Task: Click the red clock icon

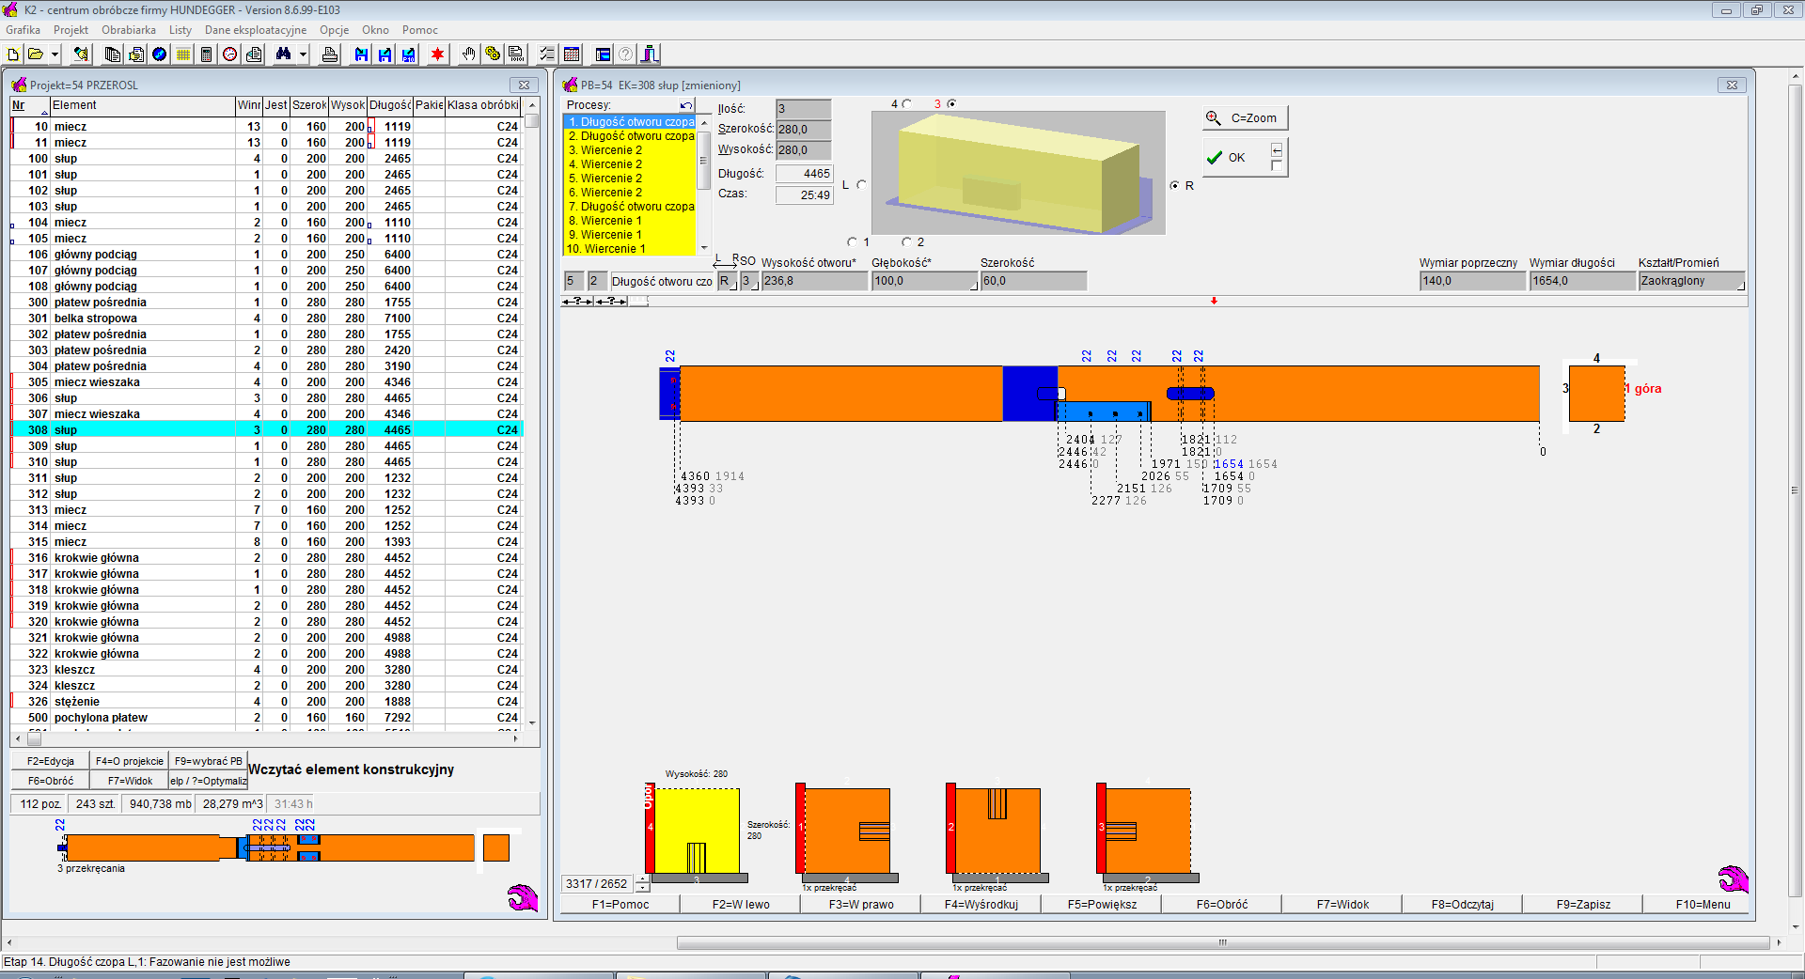Action: 230,54
